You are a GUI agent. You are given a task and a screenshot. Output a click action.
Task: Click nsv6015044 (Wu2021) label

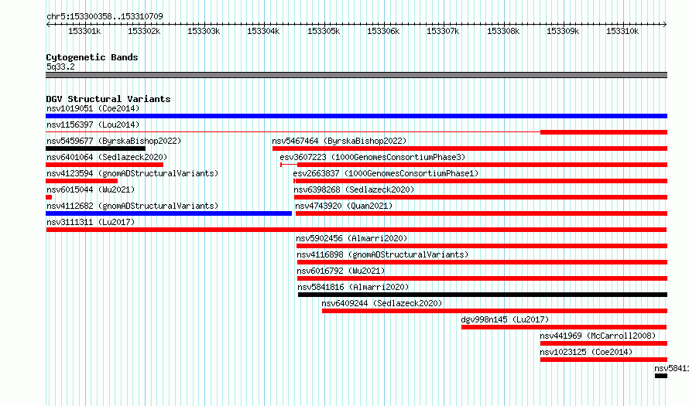point(91,189)
